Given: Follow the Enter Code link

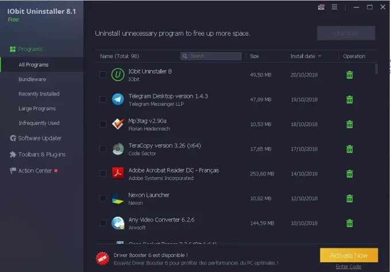Looking at the screenshot, I should click(x=349, y=267).
